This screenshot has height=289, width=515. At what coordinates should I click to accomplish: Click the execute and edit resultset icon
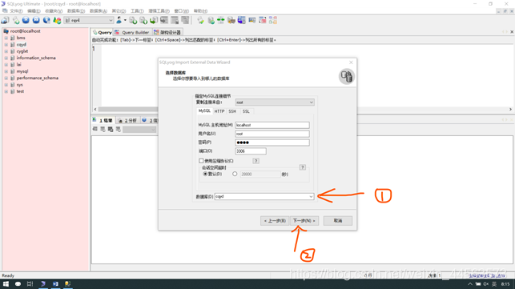click(x=46, y=20)
